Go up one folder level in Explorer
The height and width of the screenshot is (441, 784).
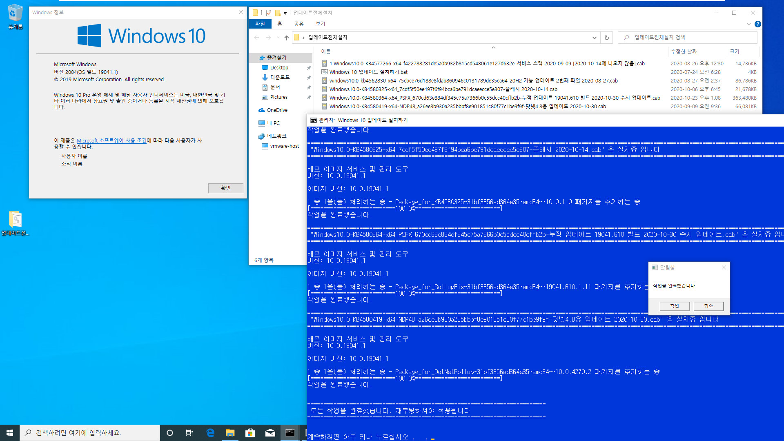287,38
